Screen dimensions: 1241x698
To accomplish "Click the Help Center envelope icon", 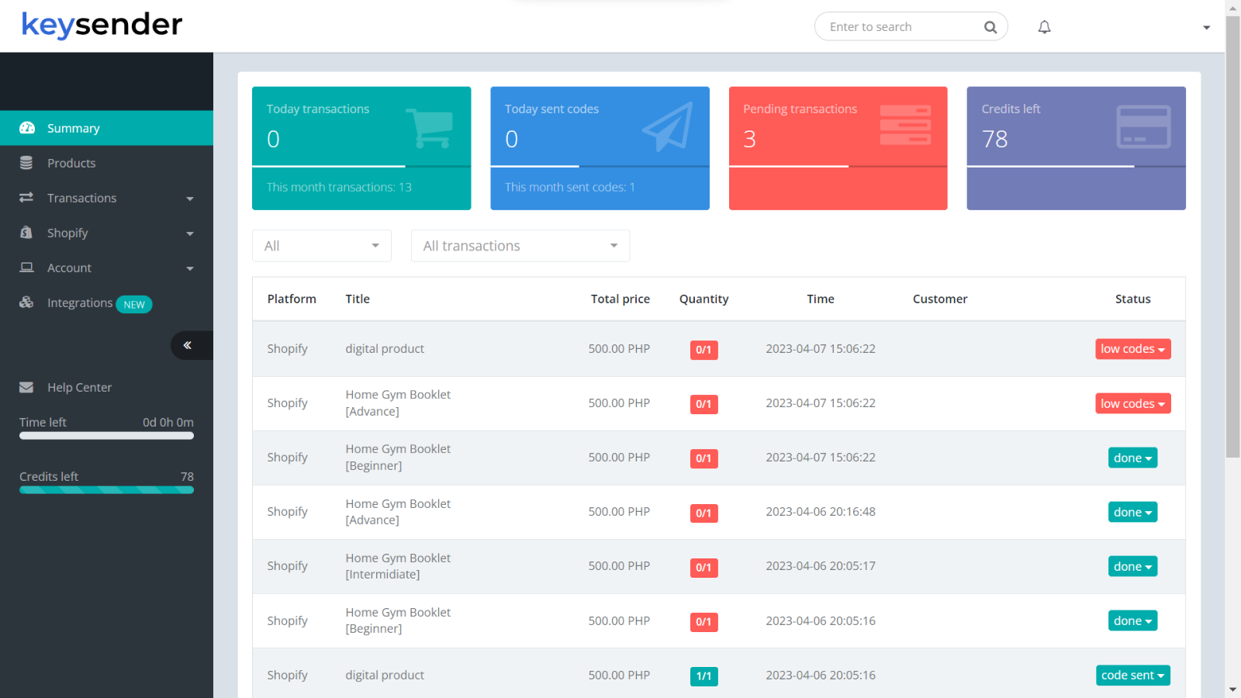I will [26, 387].
